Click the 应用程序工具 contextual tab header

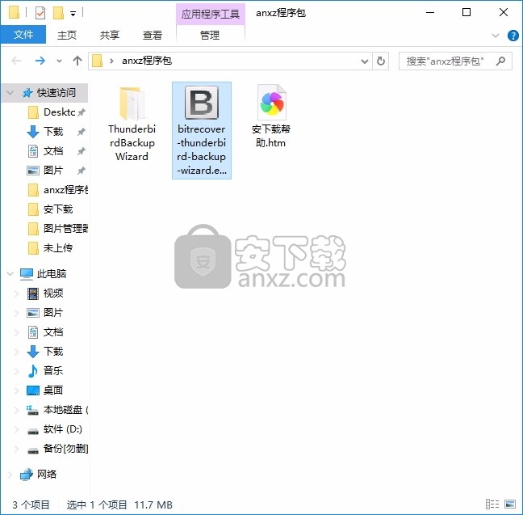(211, 14)
